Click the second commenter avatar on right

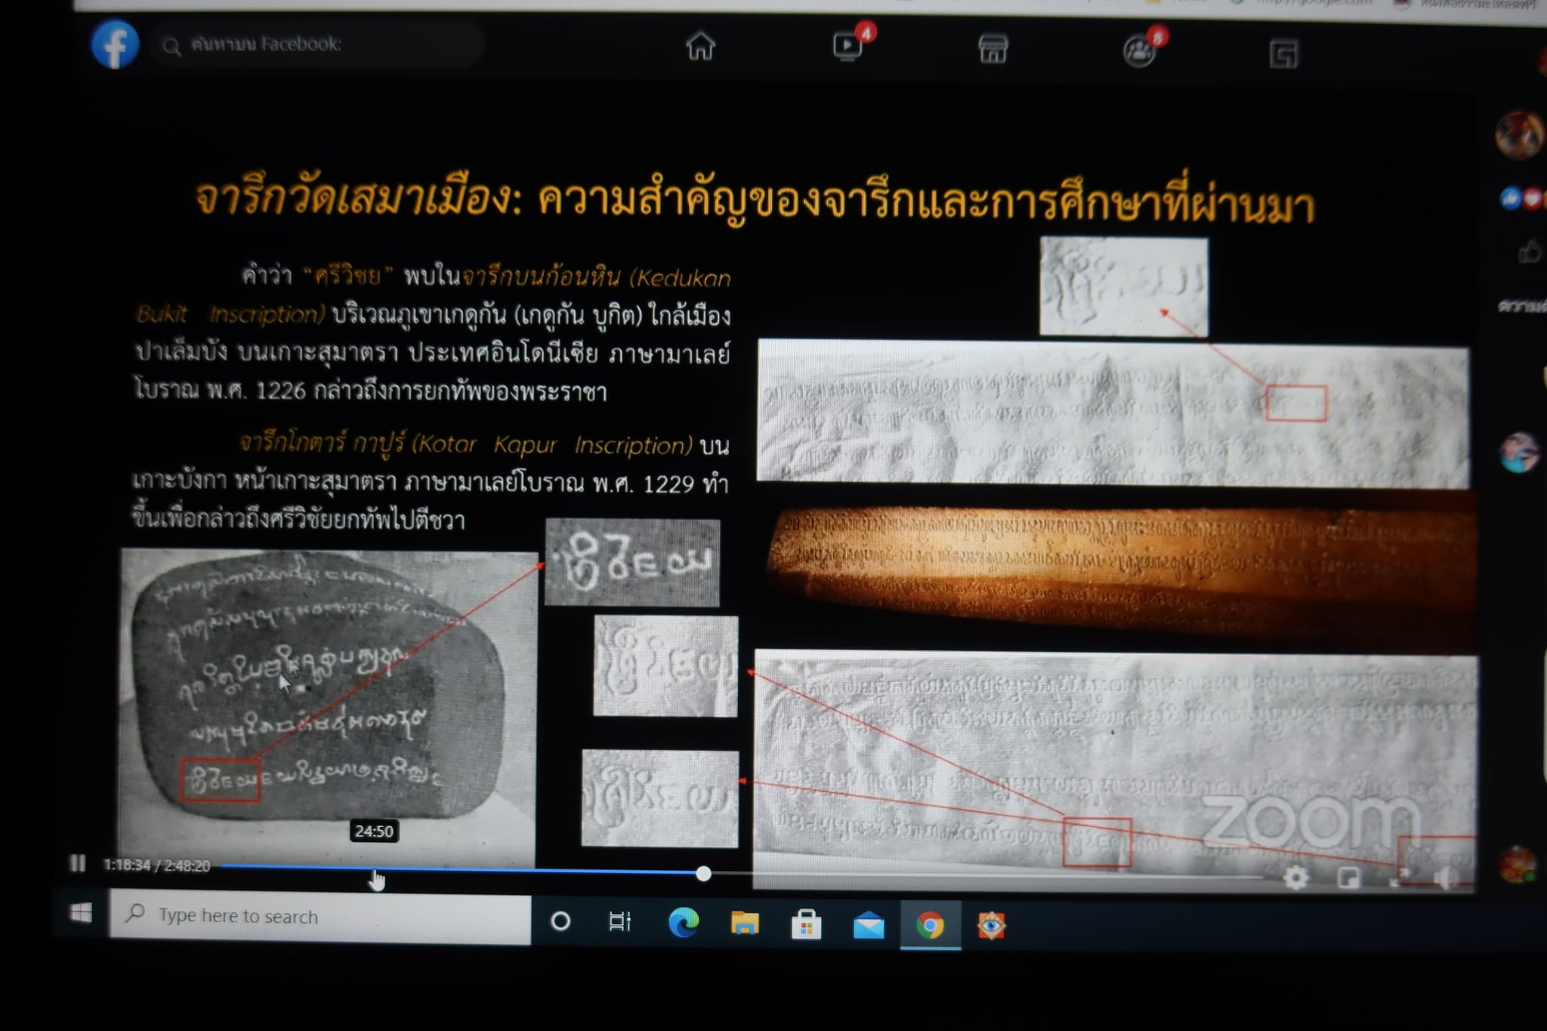pyautogui.click(x=1518, y=453)
